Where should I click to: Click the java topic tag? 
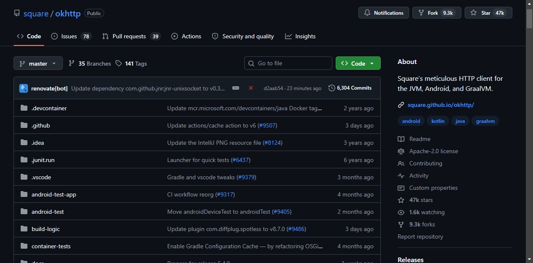[x=460, y=121]
